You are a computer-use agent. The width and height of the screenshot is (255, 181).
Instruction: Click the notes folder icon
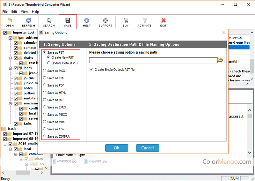click(x=20, y=88)
